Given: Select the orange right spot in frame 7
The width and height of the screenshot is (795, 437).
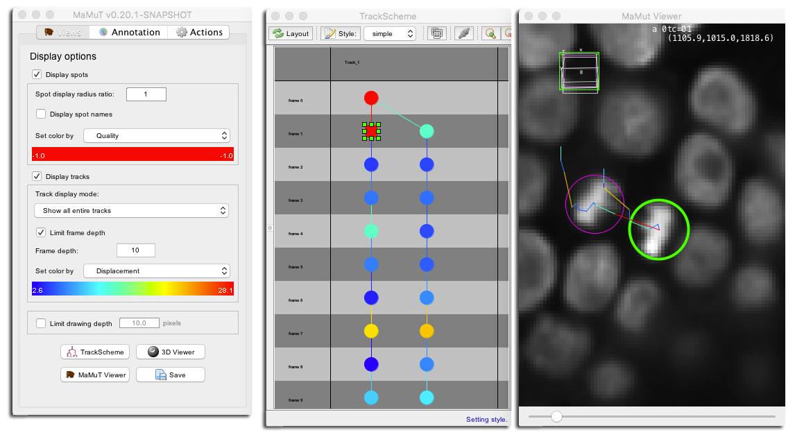Looking at the screenshot, I should 427,331.
